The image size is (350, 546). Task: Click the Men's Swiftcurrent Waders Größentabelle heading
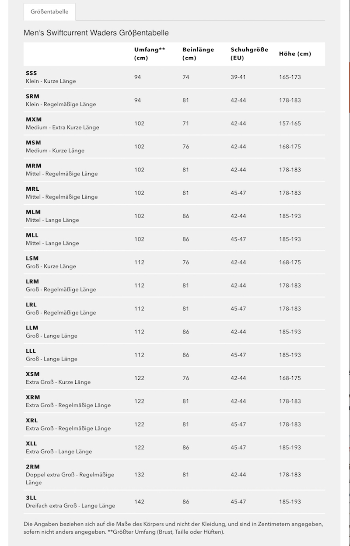tap(96, 33)
